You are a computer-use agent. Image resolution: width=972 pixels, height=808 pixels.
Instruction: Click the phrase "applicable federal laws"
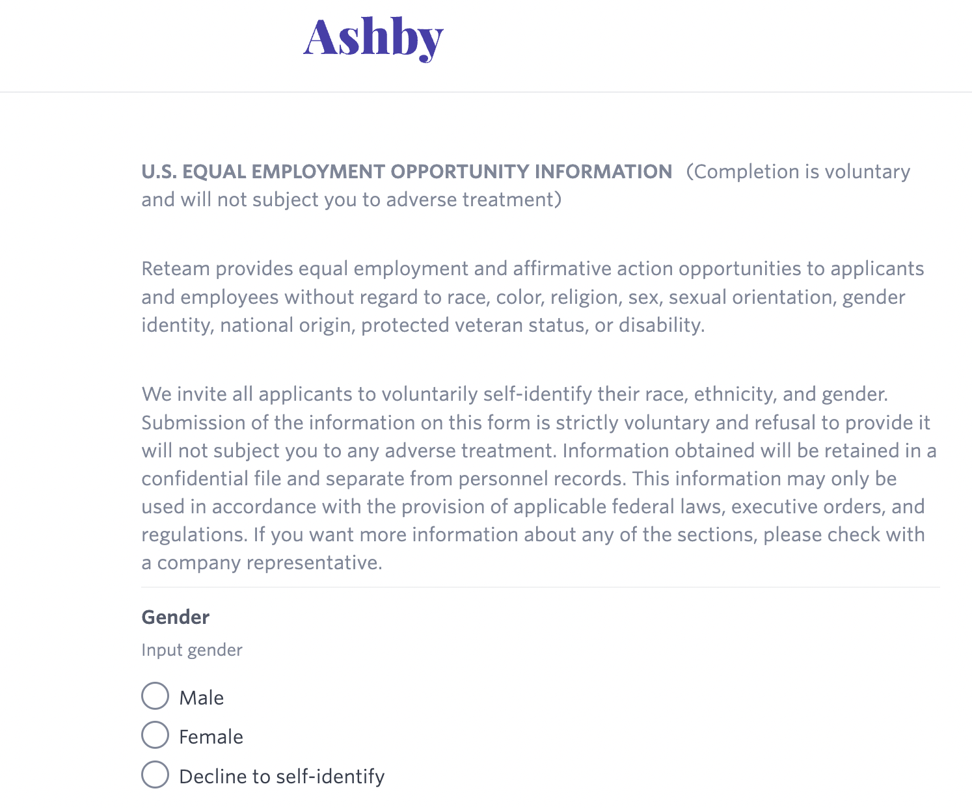[x=618, y=506]
